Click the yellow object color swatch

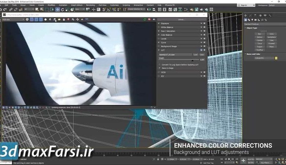click(x=276, y=58)
